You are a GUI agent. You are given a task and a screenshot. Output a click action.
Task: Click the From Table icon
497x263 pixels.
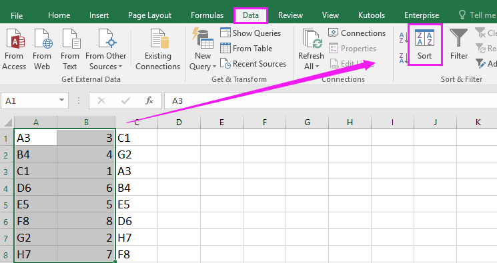click(246, 49)
